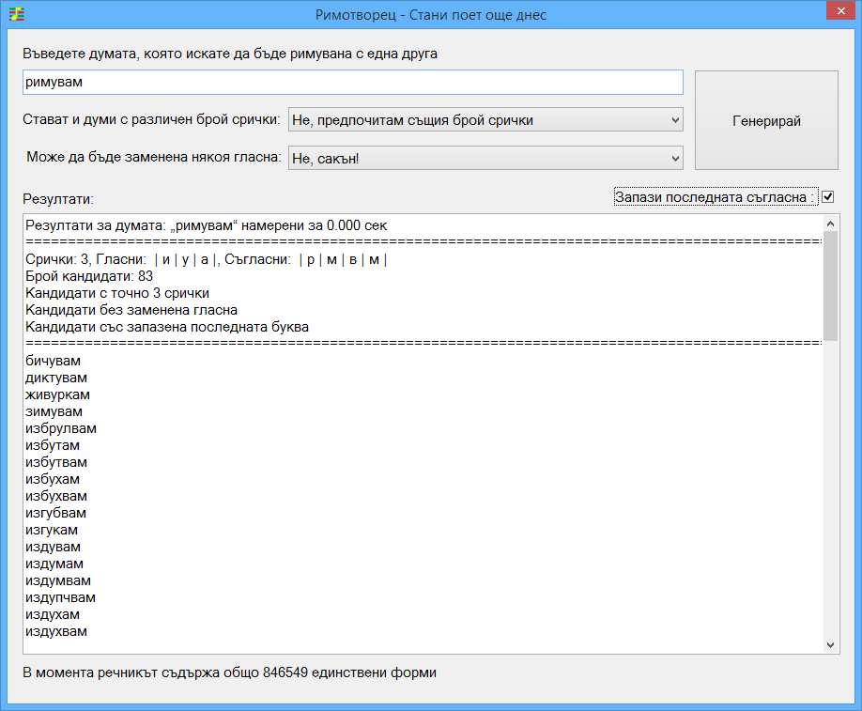
Task: Click the results scrollbar down arrow
Action: point(831,645)
